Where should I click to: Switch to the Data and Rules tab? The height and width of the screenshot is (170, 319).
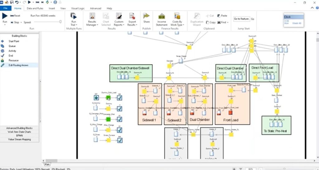(35, 8)
